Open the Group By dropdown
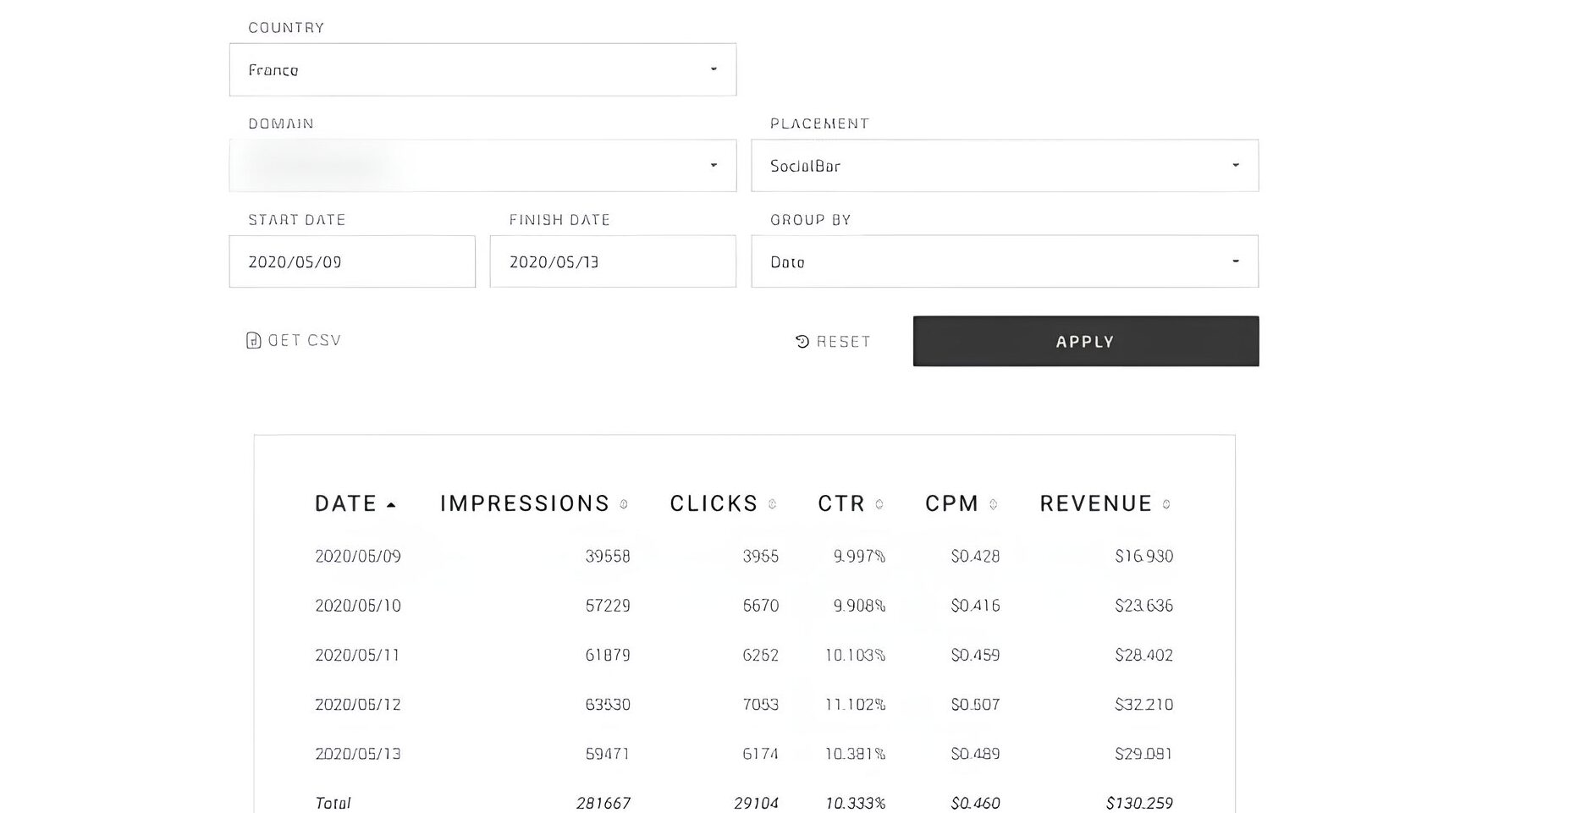 click(x=1004, y=261)
